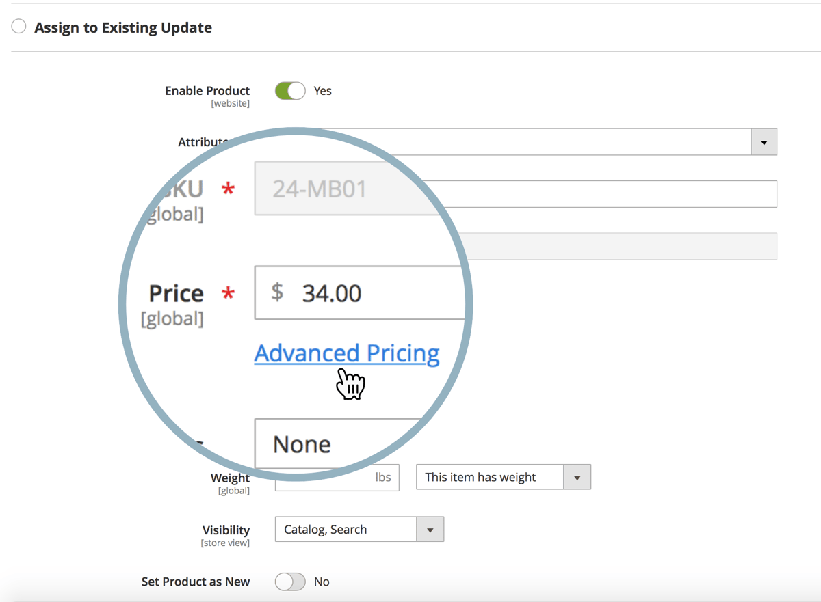Click the greyed-out field below the SKU
This screenshot has width=821, height=602.
(616, 246)
